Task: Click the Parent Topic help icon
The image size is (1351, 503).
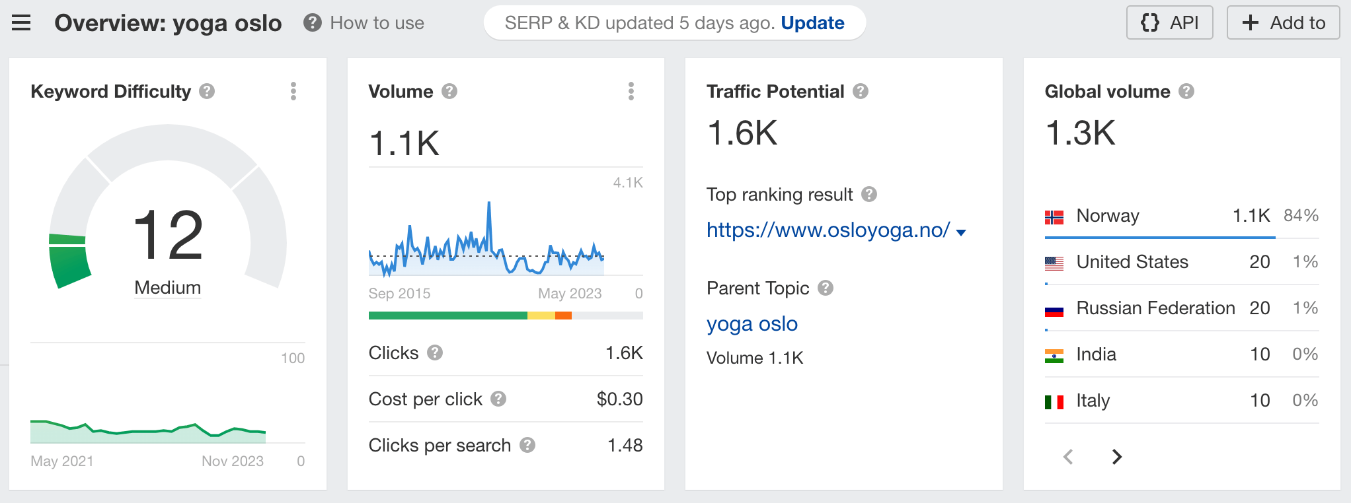Action: click(x=826, y=288)
